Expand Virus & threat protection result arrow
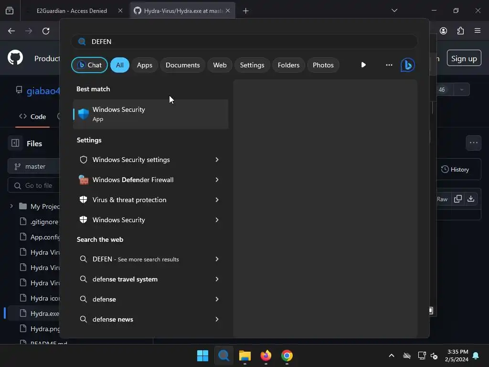 pos(217,200)
